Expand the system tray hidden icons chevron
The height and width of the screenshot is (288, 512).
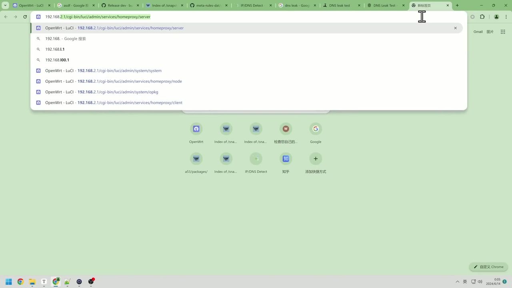pyautogui.click(x=457, y=282)
